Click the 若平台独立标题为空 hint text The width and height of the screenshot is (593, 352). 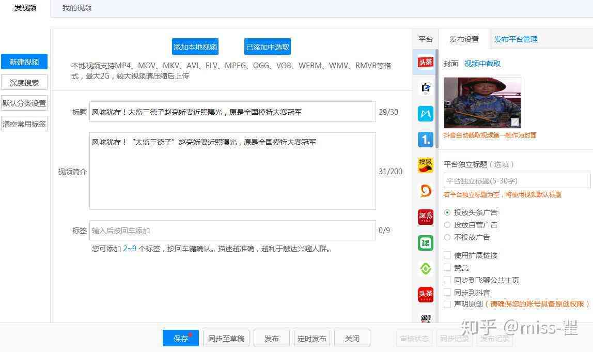503,194
